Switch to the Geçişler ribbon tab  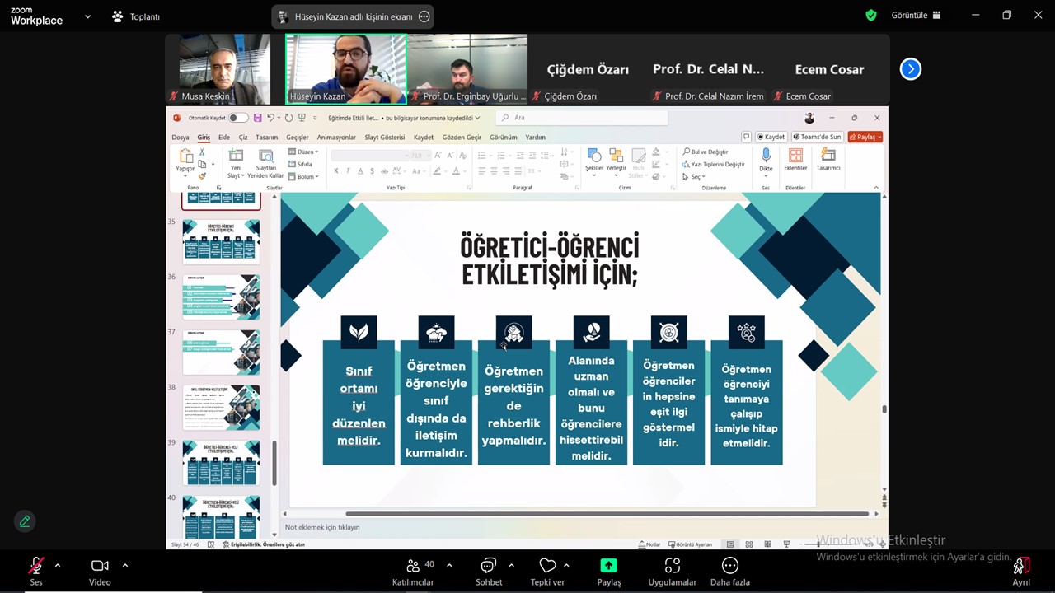[297, 138]
